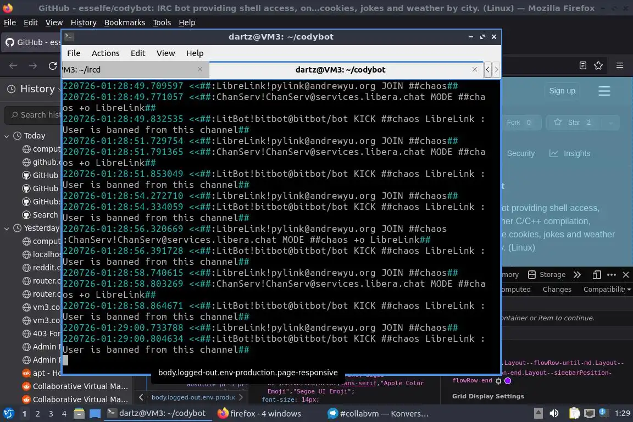Screen dimensions: 633x422
Task: Bookmark this page with the star icon
Action: (598, 65)
